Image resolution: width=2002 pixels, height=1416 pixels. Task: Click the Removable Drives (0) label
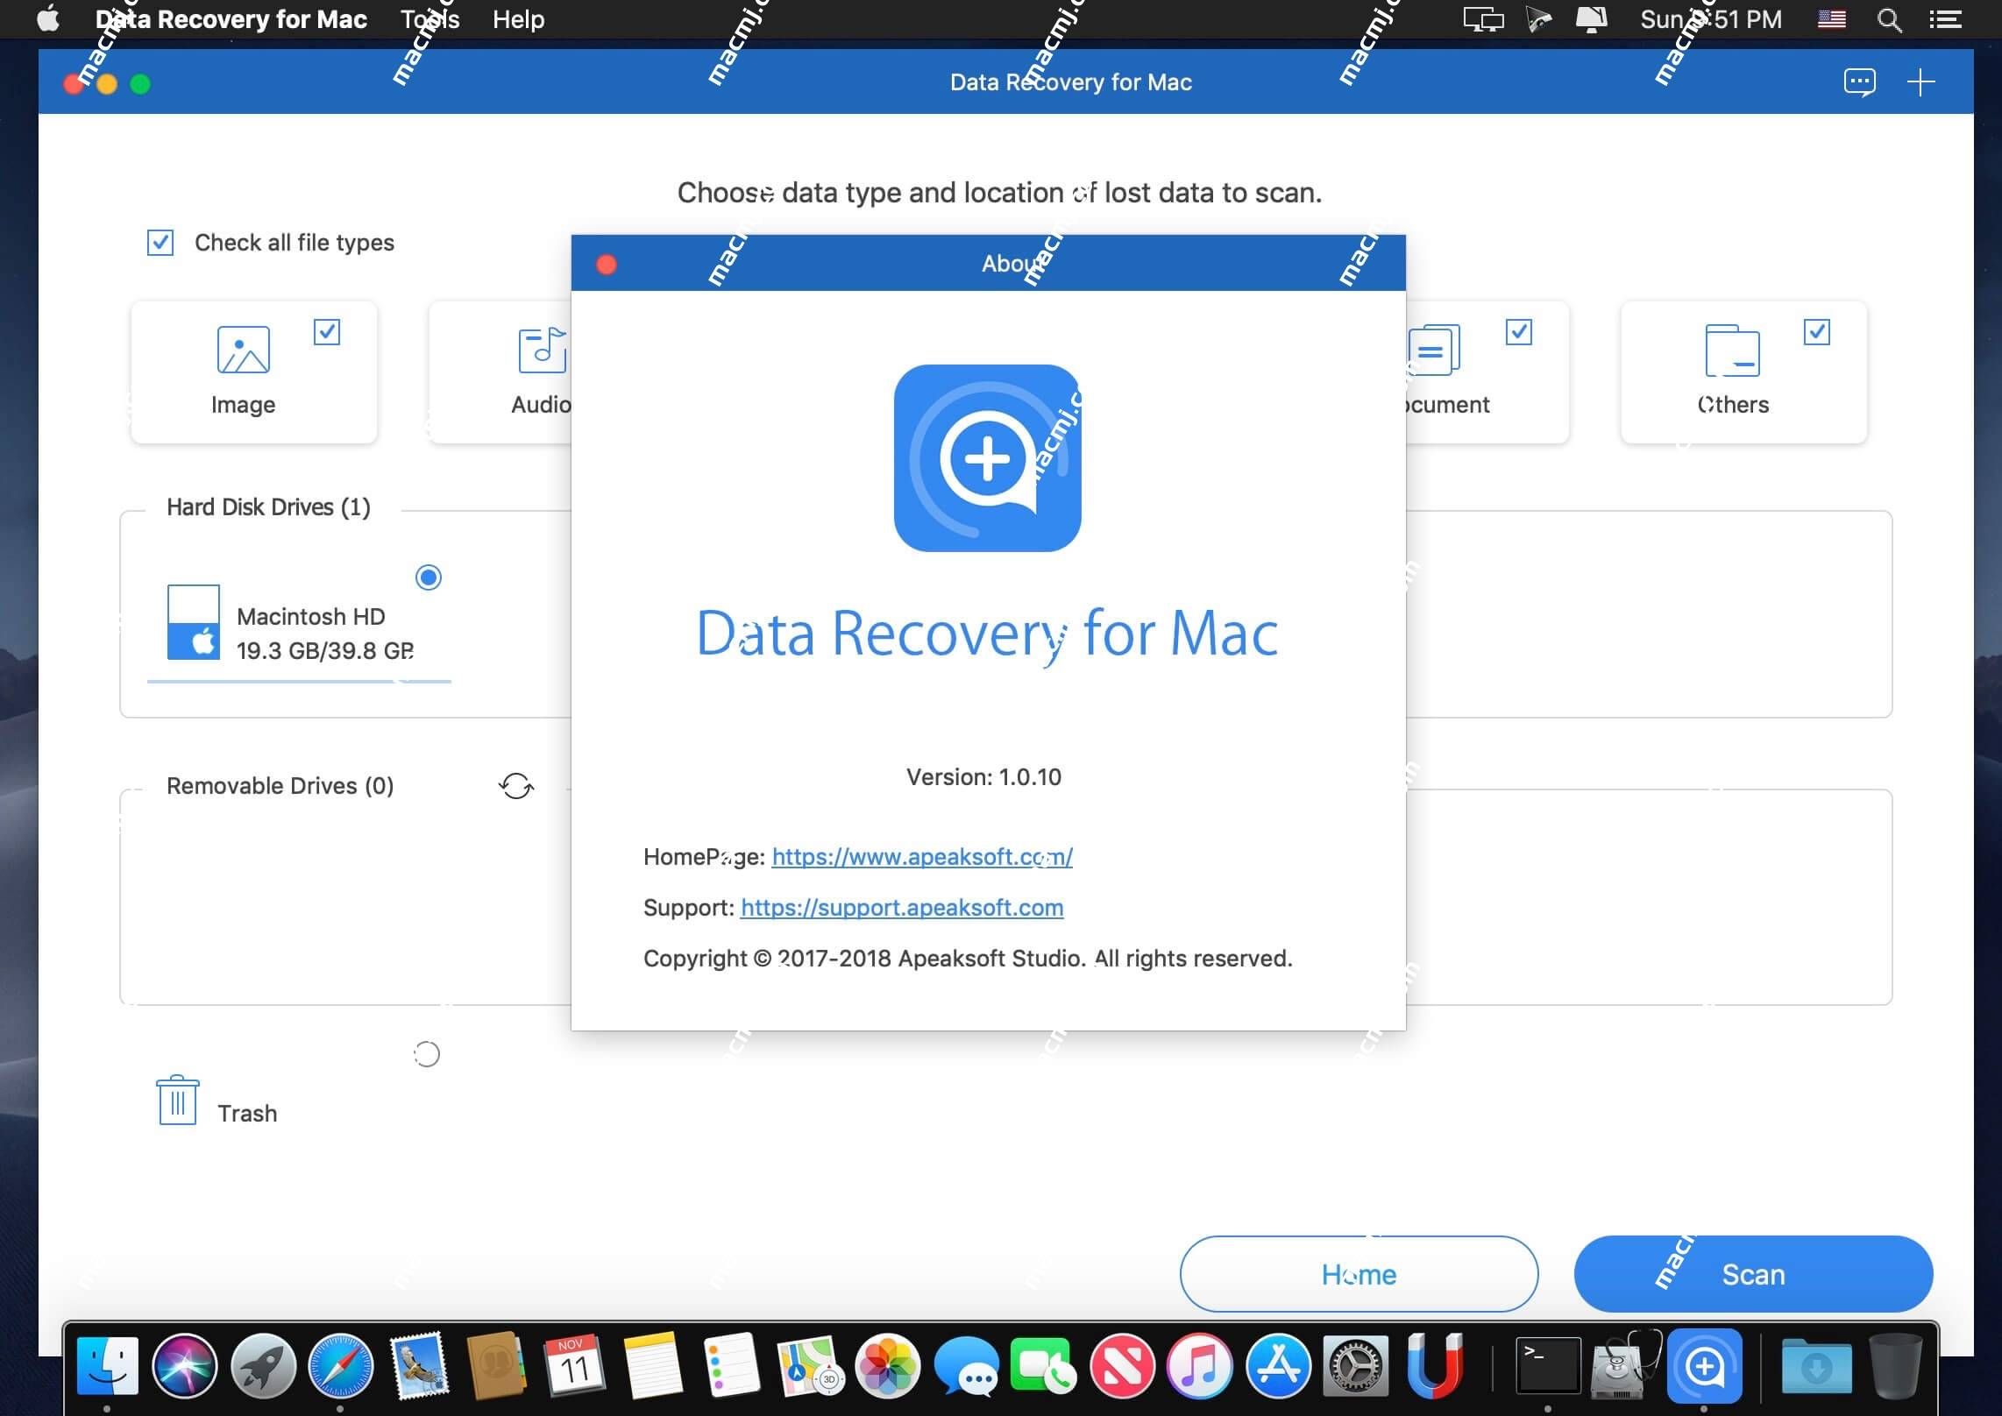point(280,786)
